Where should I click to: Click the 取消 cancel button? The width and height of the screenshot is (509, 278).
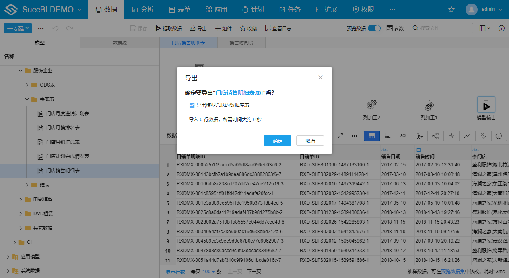click(310, 141)
